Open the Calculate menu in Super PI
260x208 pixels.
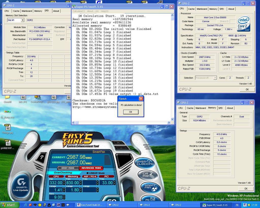click(x=79, y=11)
